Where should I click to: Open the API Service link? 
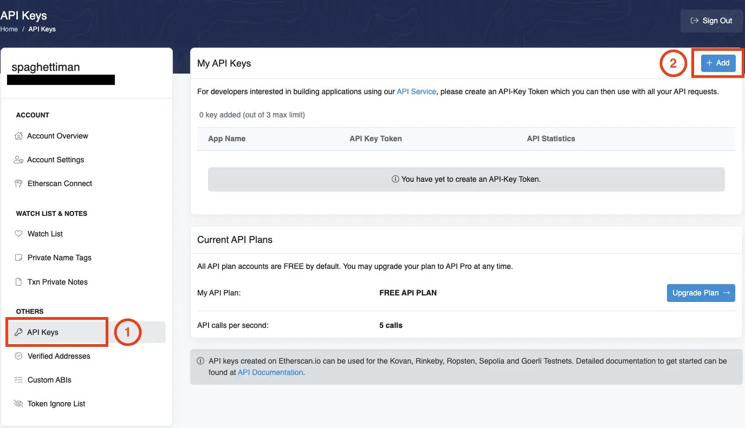pyautogui.click(x=416, y=91)
